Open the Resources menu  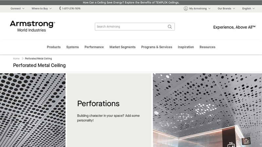click(x=207, y=47)
